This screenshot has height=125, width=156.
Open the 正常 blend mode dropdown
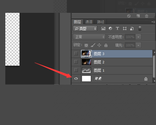tap(89, 37)
